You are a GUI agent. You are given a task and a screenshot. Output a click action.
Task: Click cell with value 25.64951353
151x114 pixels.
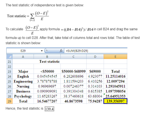coord(115,96)
